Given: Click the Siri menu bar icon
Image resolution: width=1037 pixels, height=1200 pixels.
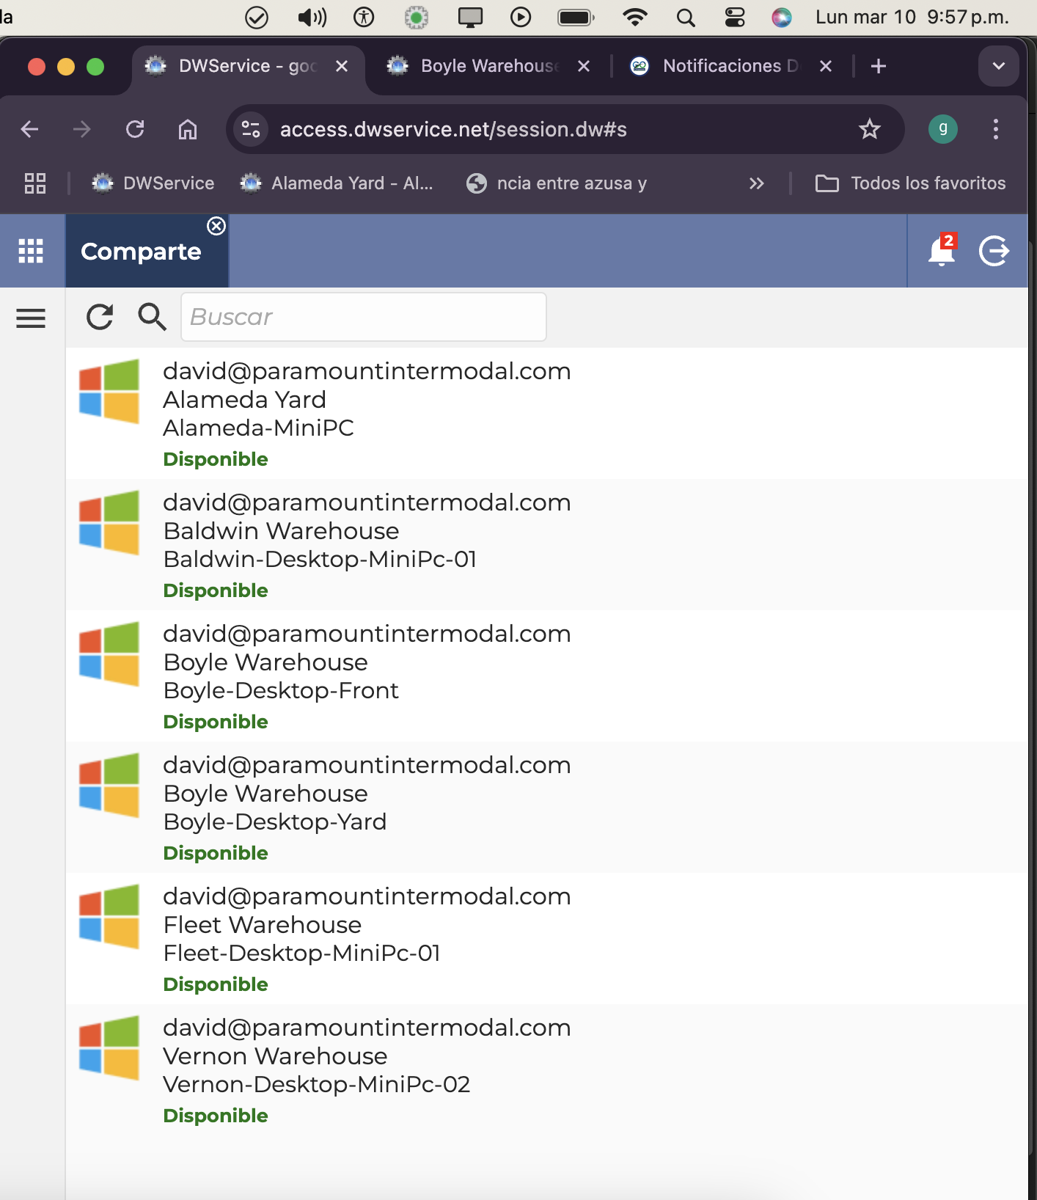Looking at the screenshot, I should (x=782, y=18).
